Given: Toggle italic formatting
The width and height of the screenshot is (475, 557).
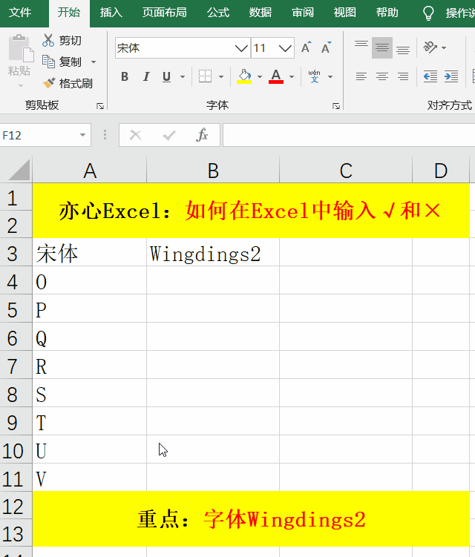Looking at the screenshot, I should click(145, 76).
